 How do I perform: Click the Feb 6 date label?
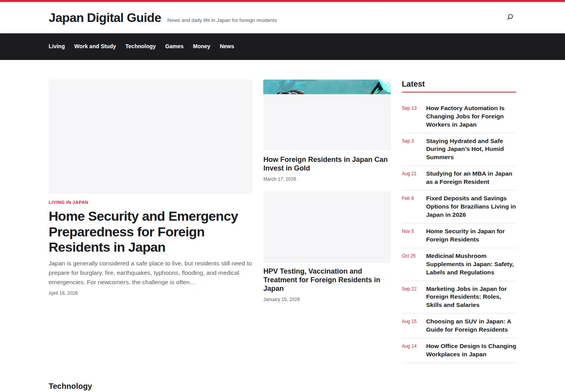(408, 198)
